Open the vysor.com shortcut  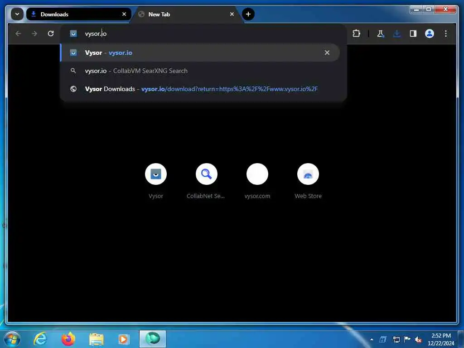click(x=257, y=181)
